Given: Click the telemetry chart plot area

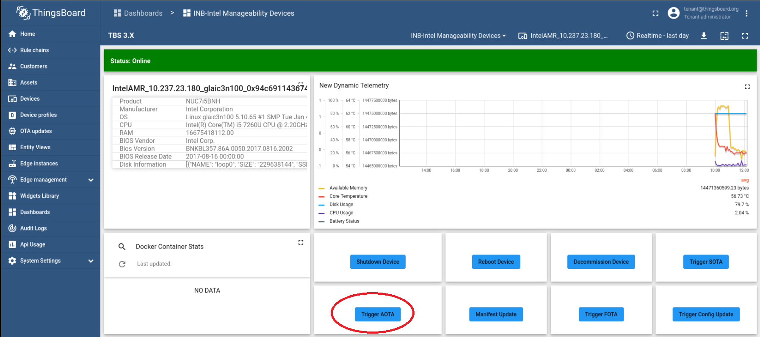Looking at the screenshot, I should click(573, 133).
